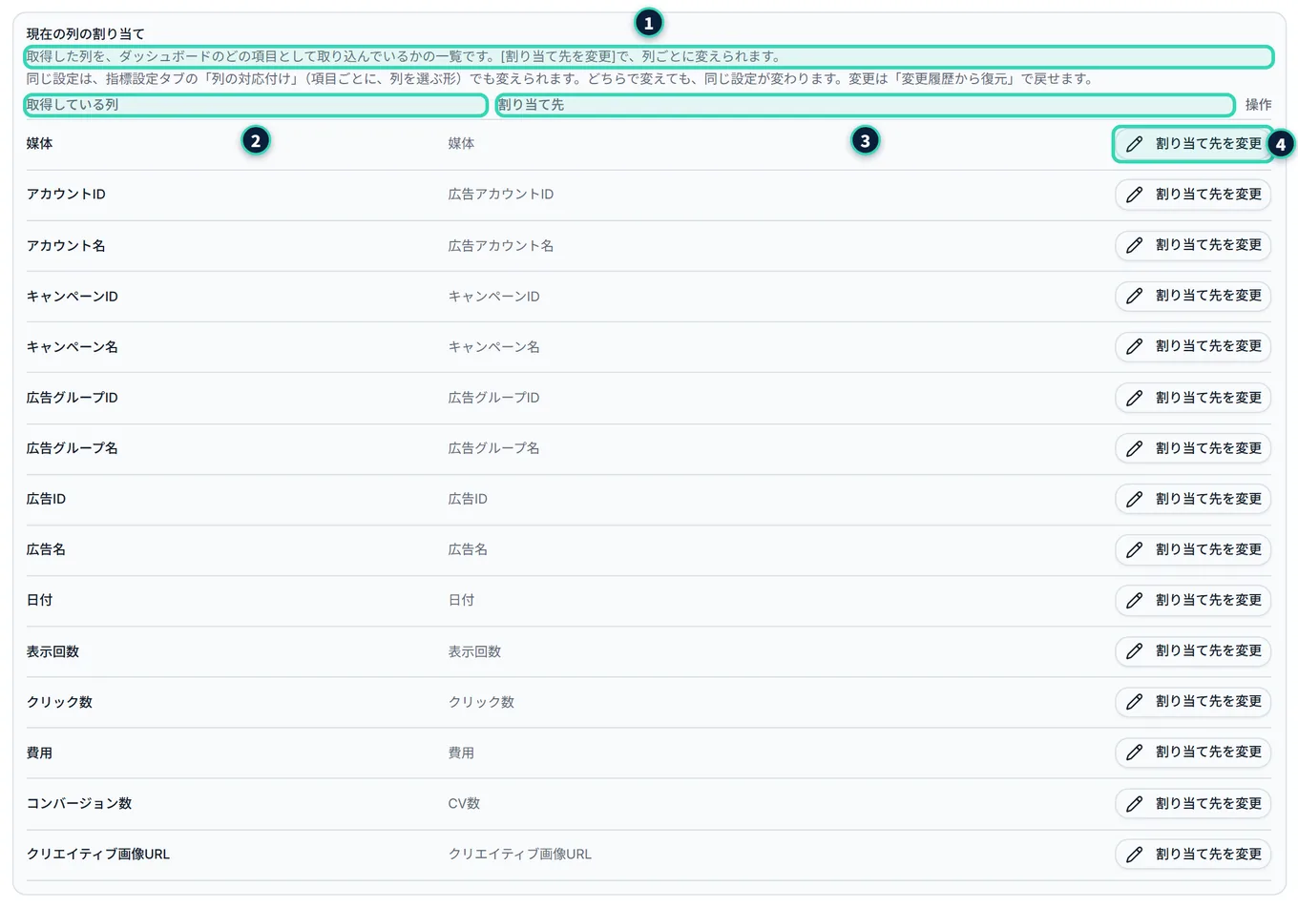Select 広告名 in the 取得している列 column
The height and width of the screenshot is (907, 1298).
pos(46,549)
